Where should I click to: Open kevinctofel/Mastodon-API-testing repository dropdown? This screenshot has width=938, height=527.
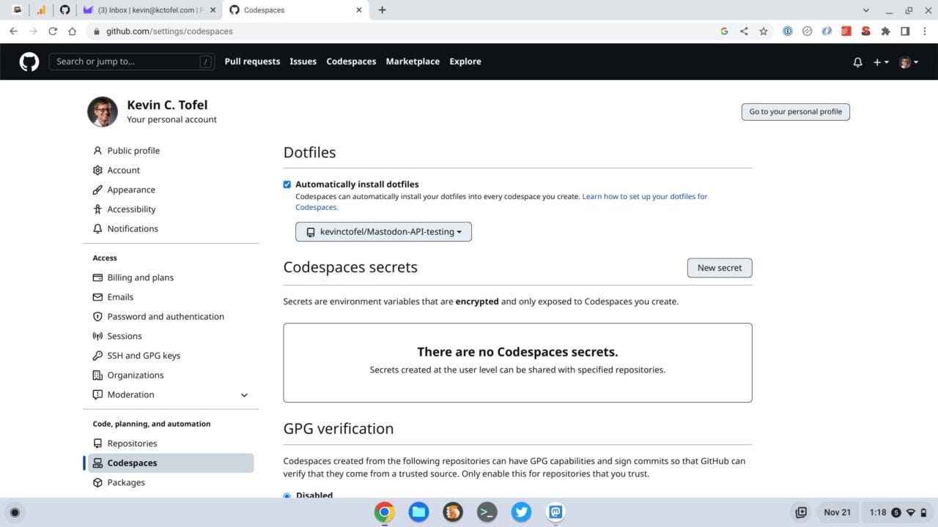383,232
